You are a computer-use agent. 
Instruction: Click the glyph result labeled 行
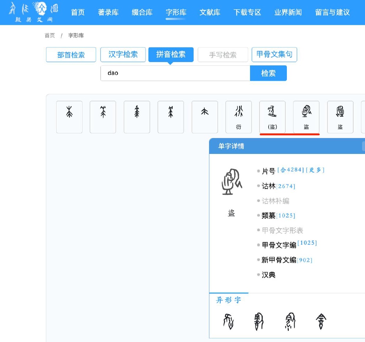(239, 116)
